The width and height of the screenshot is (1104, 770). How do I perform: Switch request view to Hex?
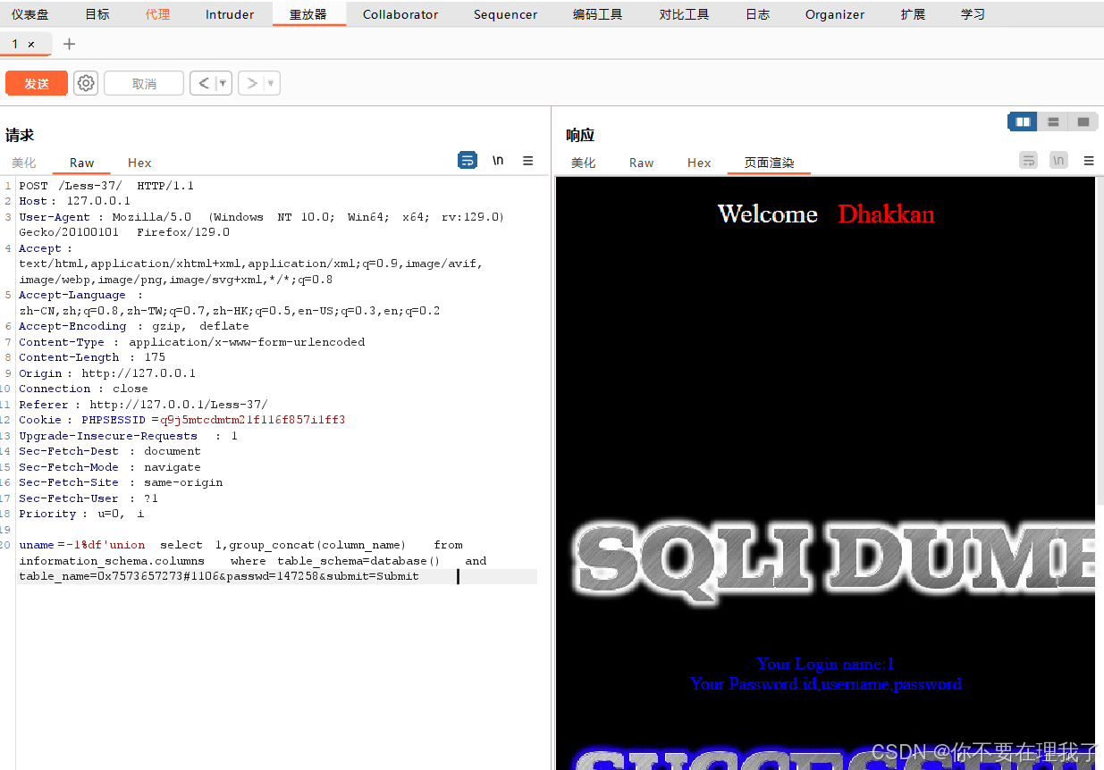click(x=139, y=163)
